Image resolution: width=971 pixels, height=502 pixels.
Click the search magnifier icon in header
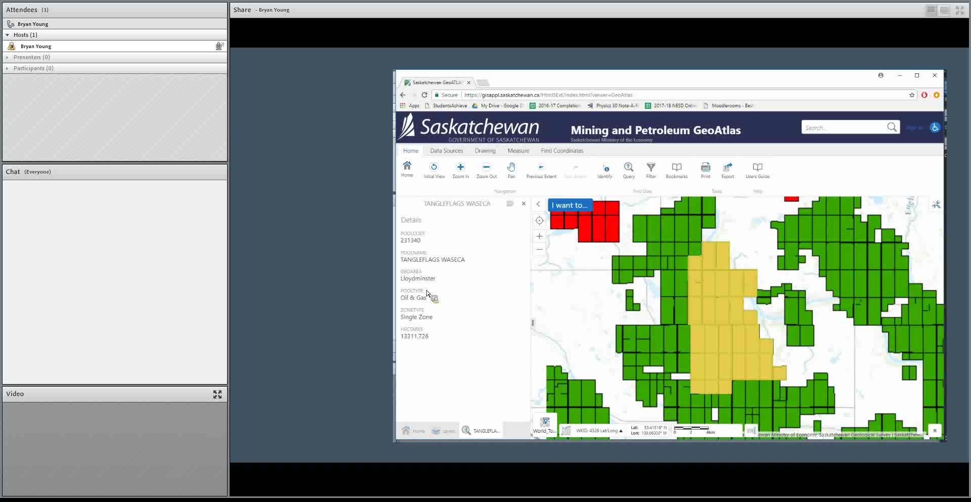point(892,127)
